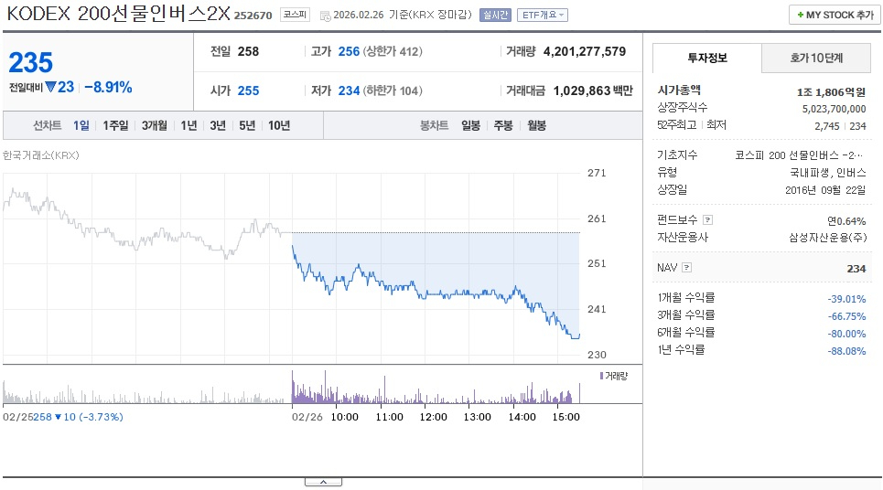Image resolution: width=883 pixels, height=490 pixels.
Task: Collapse the chart panel using bottom arrow
Action: point(322,482)
